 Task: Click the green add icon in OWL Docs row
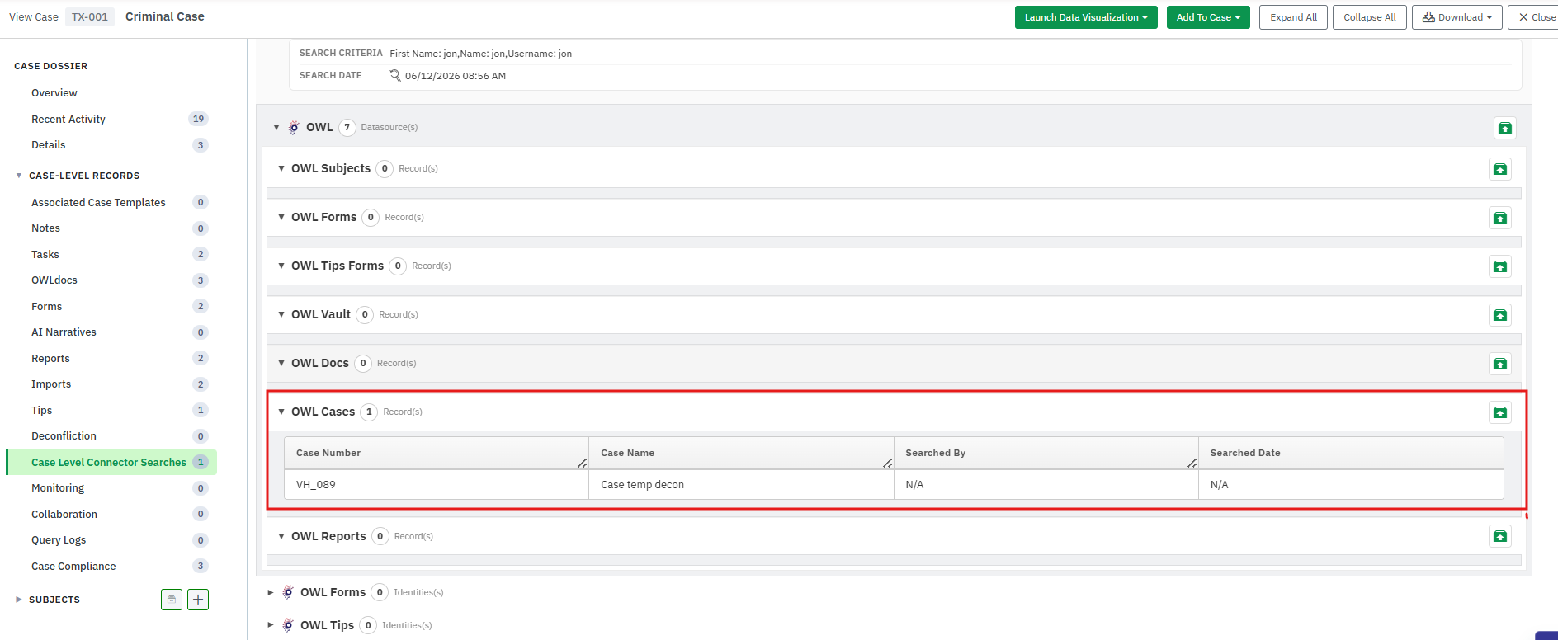tap(1500, 364)
